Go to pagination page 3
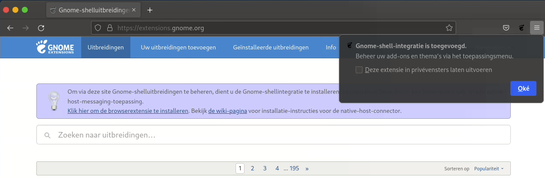 (265, 168)
